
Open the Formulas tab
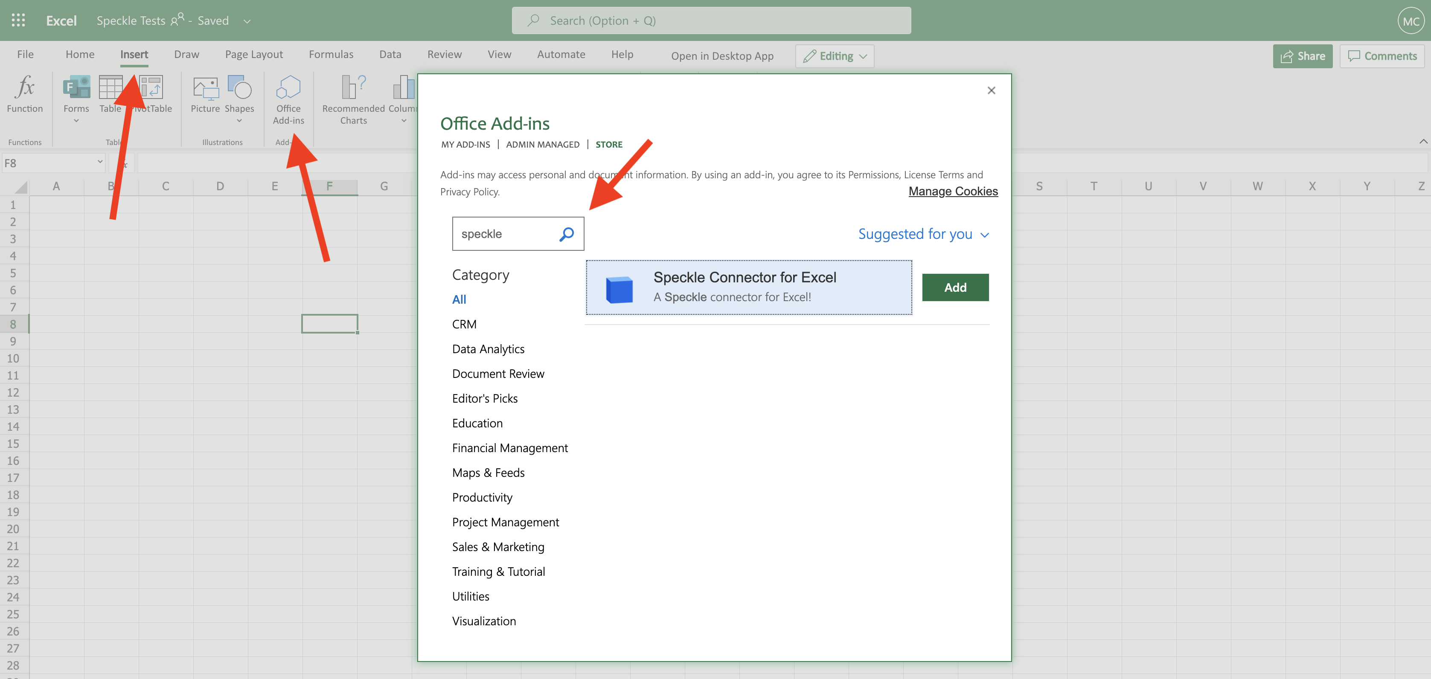331,55
